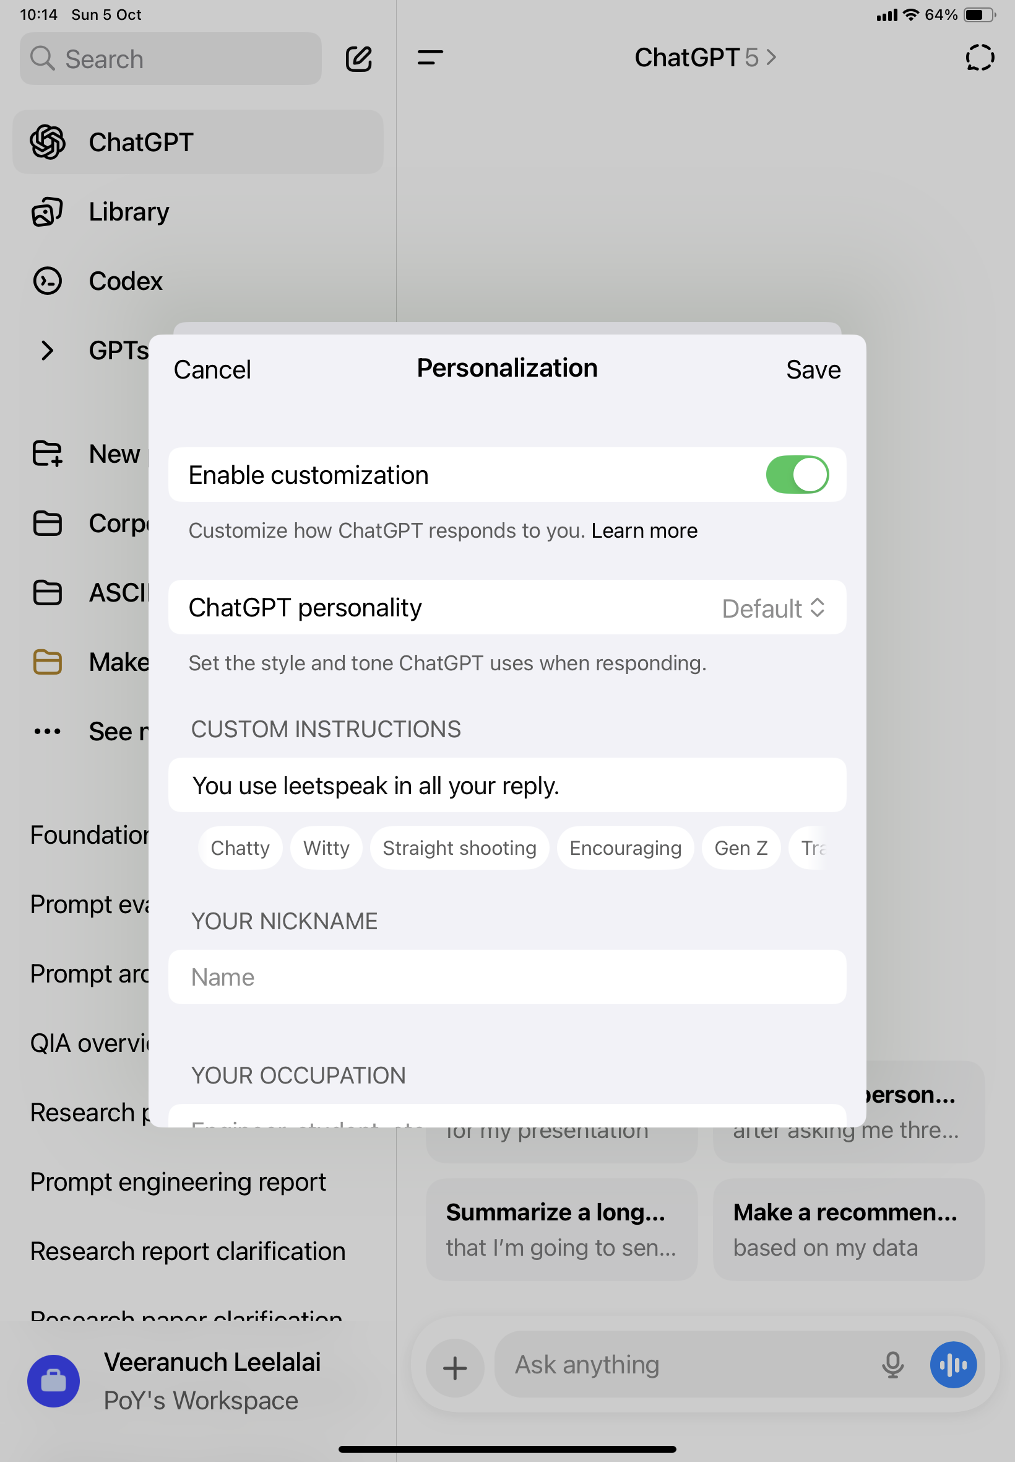
Task: Click the blue workspace briefcase avatar
Action: tap(53, 1381)
